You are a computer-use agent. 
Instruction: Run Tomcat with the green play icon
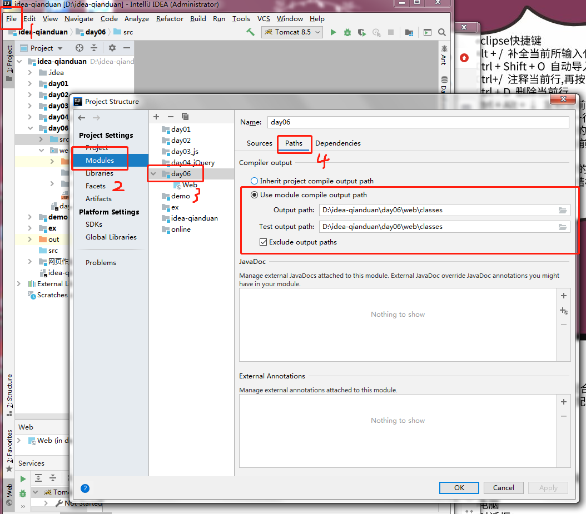(333, 32)
